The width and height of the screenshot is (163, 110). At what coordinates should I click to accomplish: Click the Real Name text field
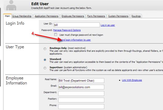tap(81, 80)
